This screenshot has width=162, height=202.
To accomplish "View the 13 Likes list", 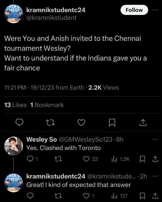I will pos(15,105).
